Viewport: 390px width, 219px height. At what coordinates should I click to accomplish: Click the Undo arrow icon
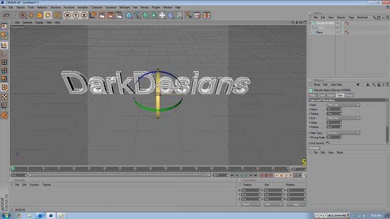6,15
